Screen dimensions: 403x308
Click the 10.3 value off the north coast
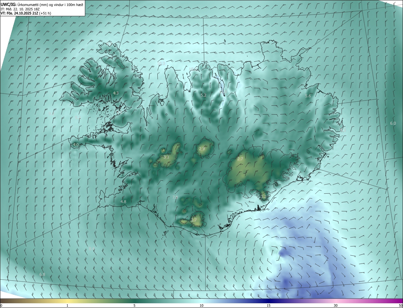(x=161, y=64)
